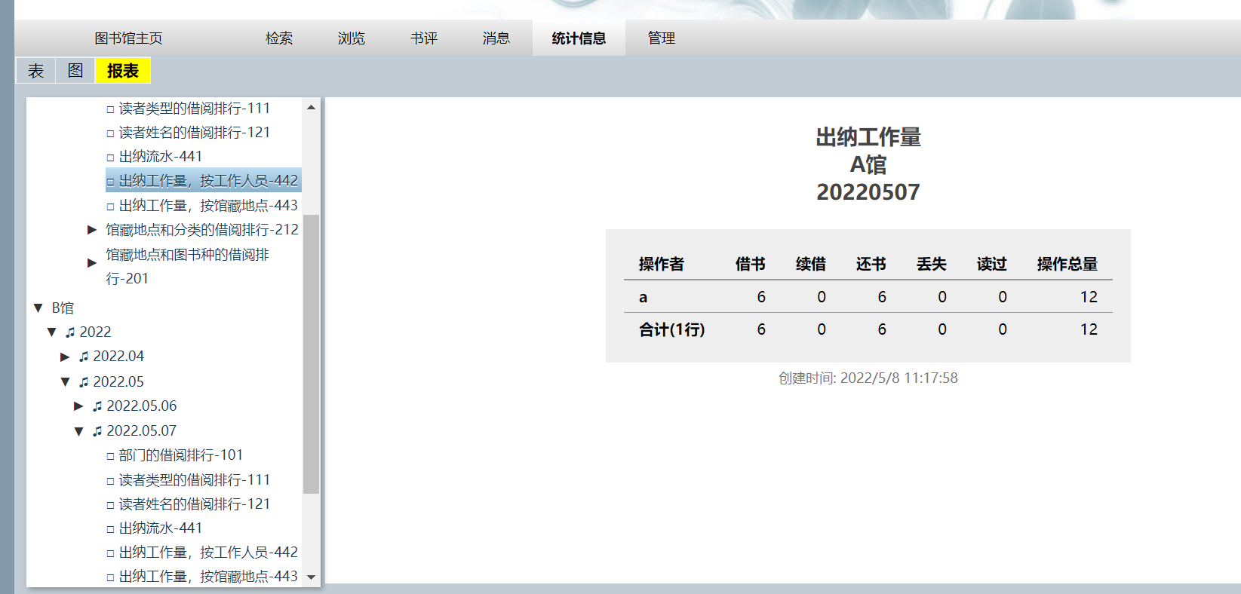The height and width of the screenshot is (594, 1241).
Task: Open the 消息 tab
Action: pyautogui.click(x=496, y=38)
